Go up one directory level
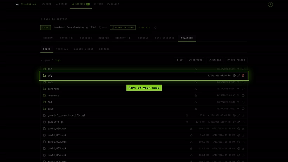288x162 pixels. 179,60
